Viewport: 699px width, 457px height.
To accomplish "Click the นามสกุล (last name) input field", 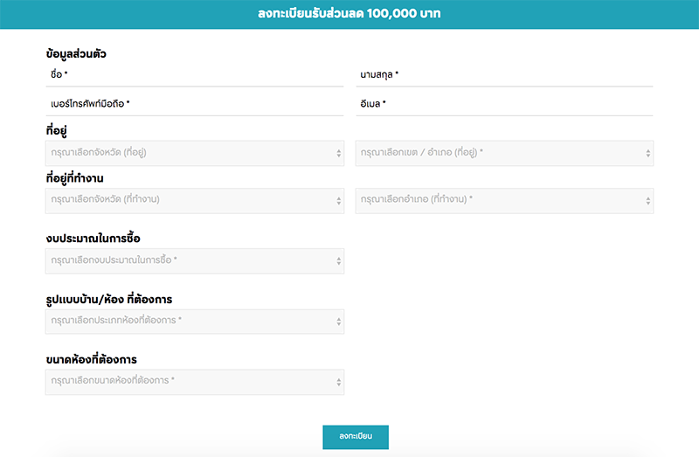I will coord(504,75).
